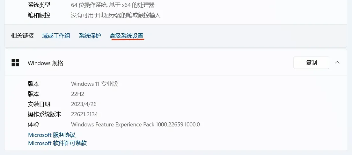Click the Windows Feature Experience Pack text
Screen dimensions: 352x155
tap(135, 125)
